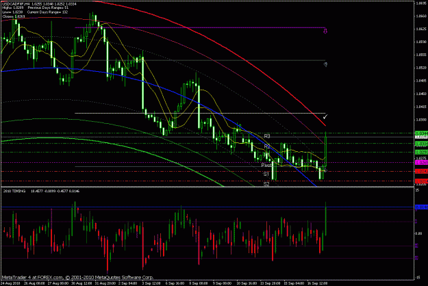The image size is (428, 286).
Task: Click the 27 Aug 00:00 time label
Action: (58, 283)
